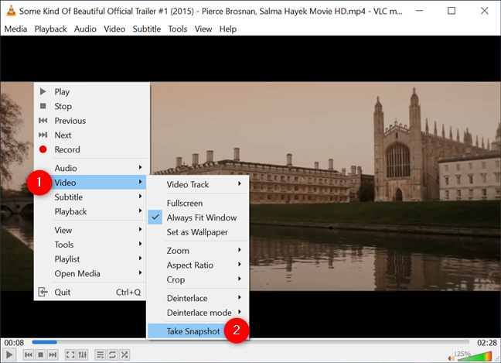Toggle loop mode button
The image size is (501, 363).
pyautogui.click(x=112, y=354)
